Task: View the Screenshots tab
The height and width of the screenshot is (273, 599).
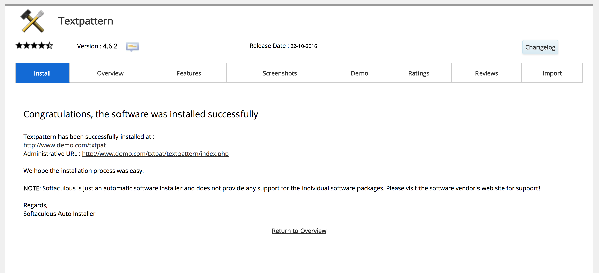Action: [280, 73]
